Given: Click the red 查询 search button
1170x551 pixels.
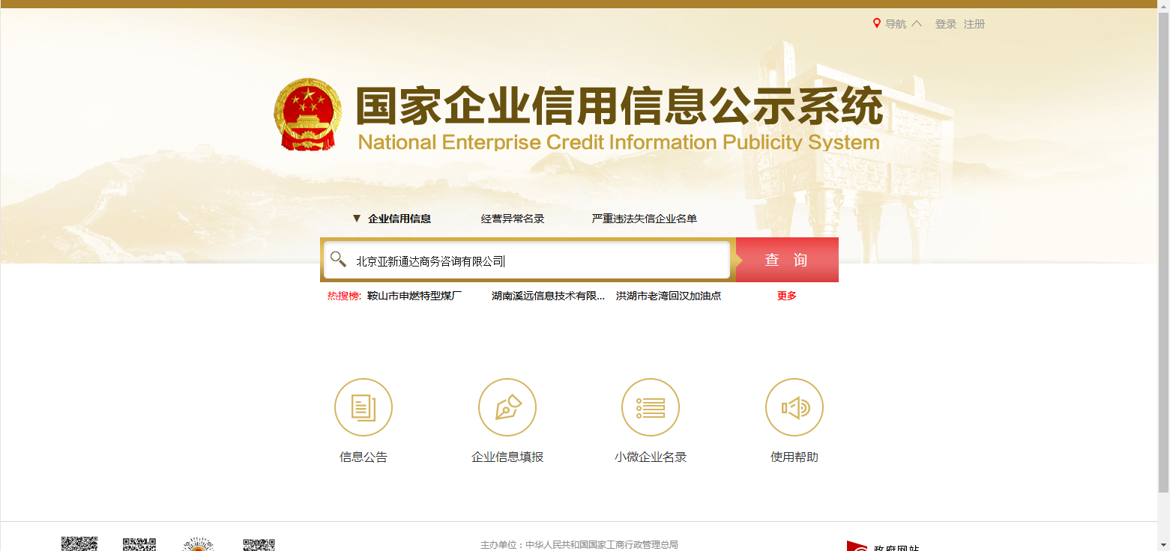Looking at the screenshot, I should point(787,260).
